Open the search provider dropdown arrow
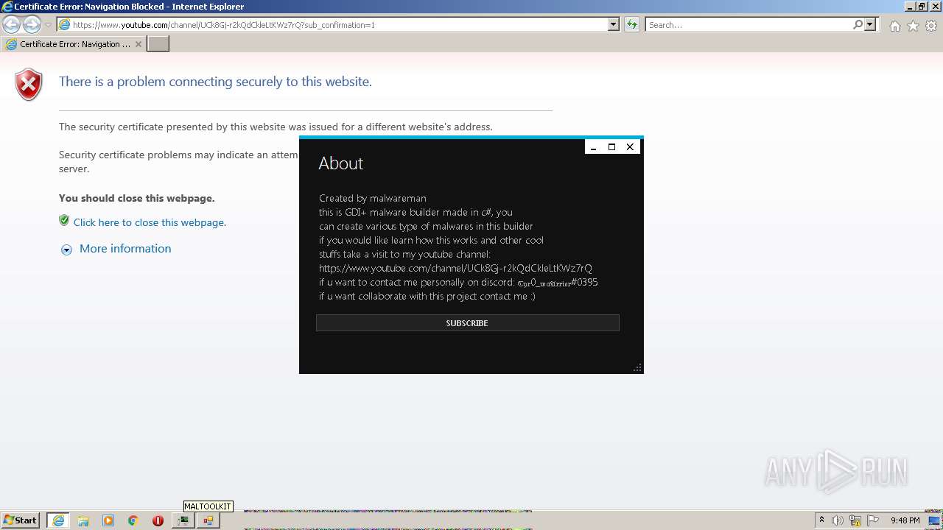Image resolution: width=943 pixels, height=530 pixels. [870, 25]
